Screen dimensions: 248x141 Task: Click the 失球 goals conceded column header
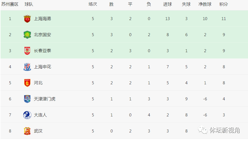coord(186,5)
